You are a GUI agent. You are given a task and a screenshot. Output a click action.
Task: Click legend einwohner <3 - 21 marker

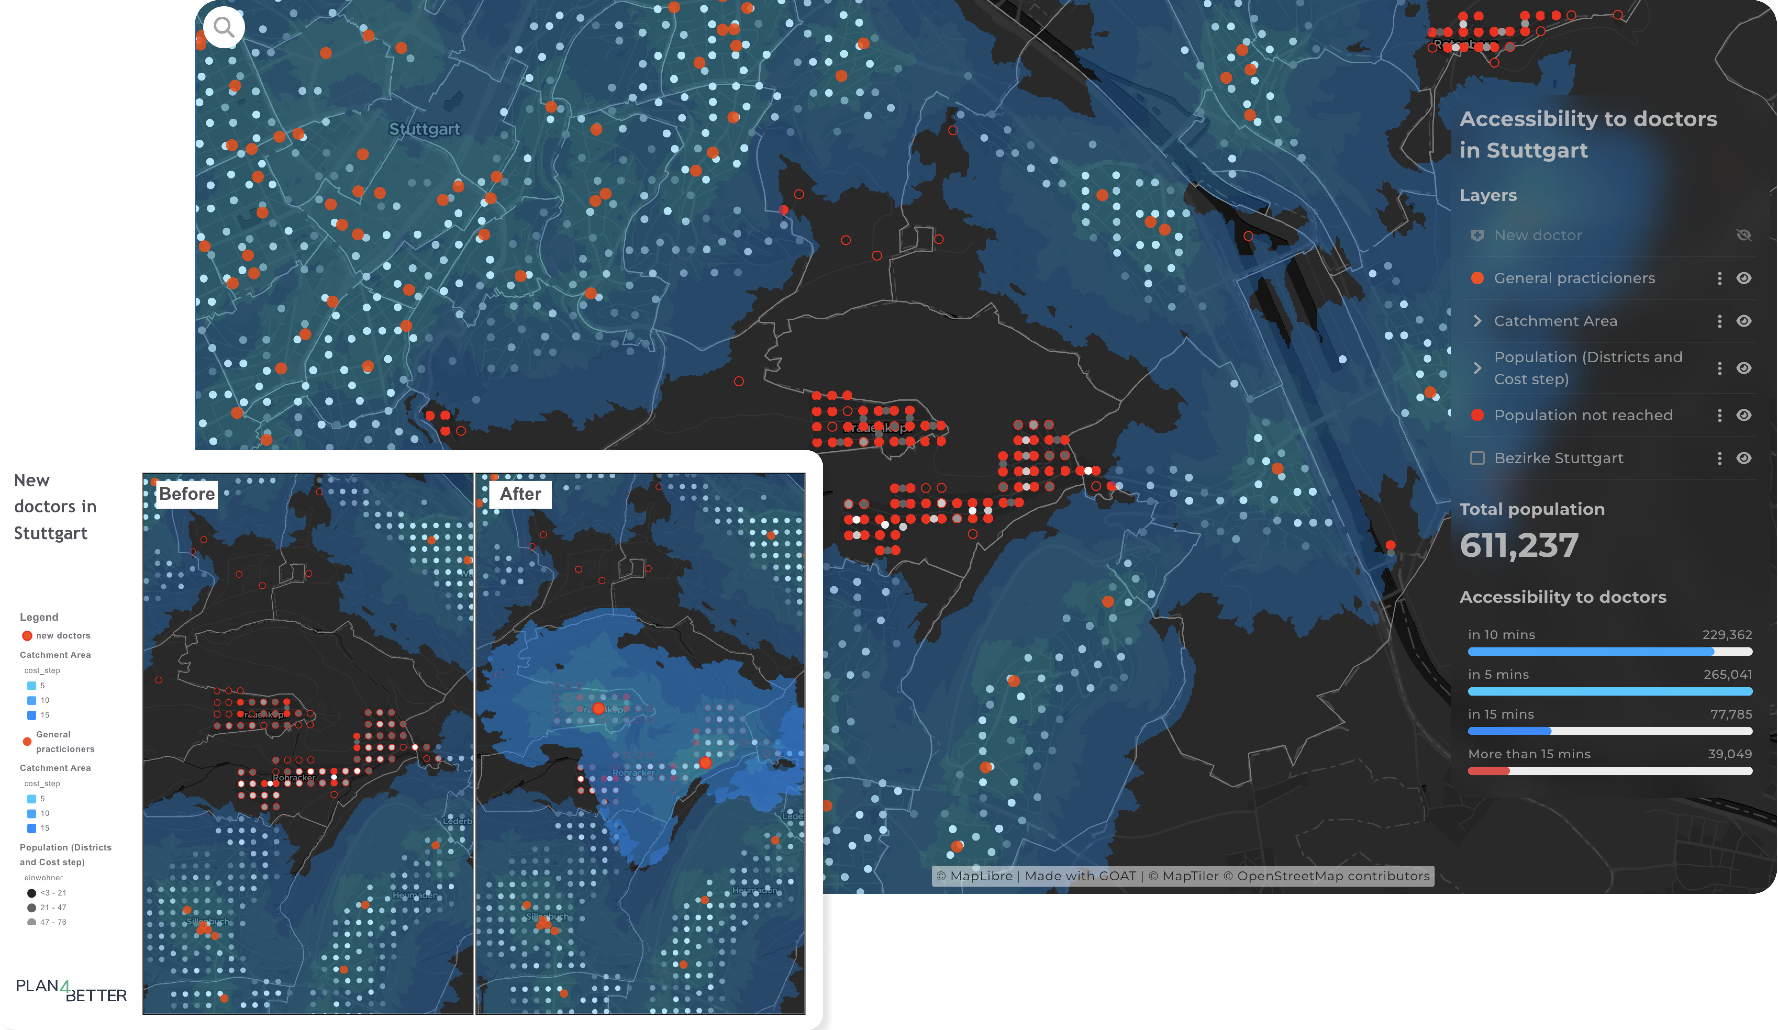[x=31, y=893]
